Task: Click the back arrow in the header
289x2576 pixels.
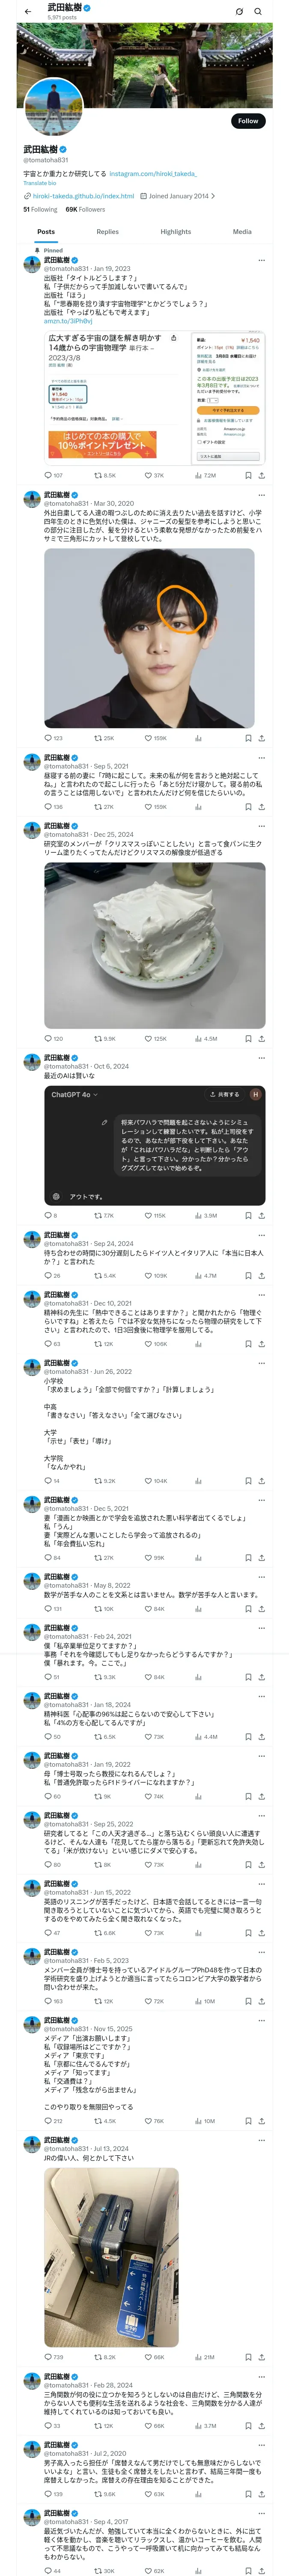Action: click(27, 11)
